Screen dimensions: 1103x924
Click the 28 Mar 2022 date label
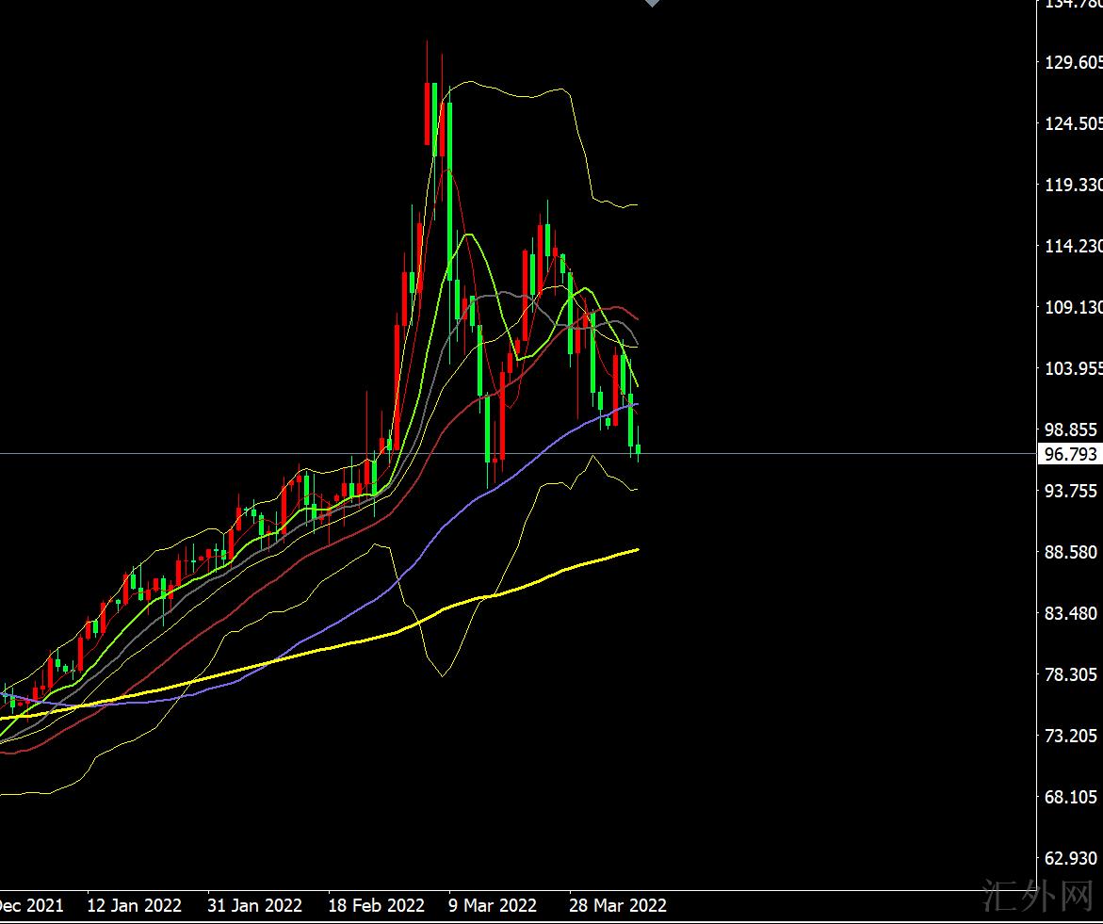click(618, 905)
